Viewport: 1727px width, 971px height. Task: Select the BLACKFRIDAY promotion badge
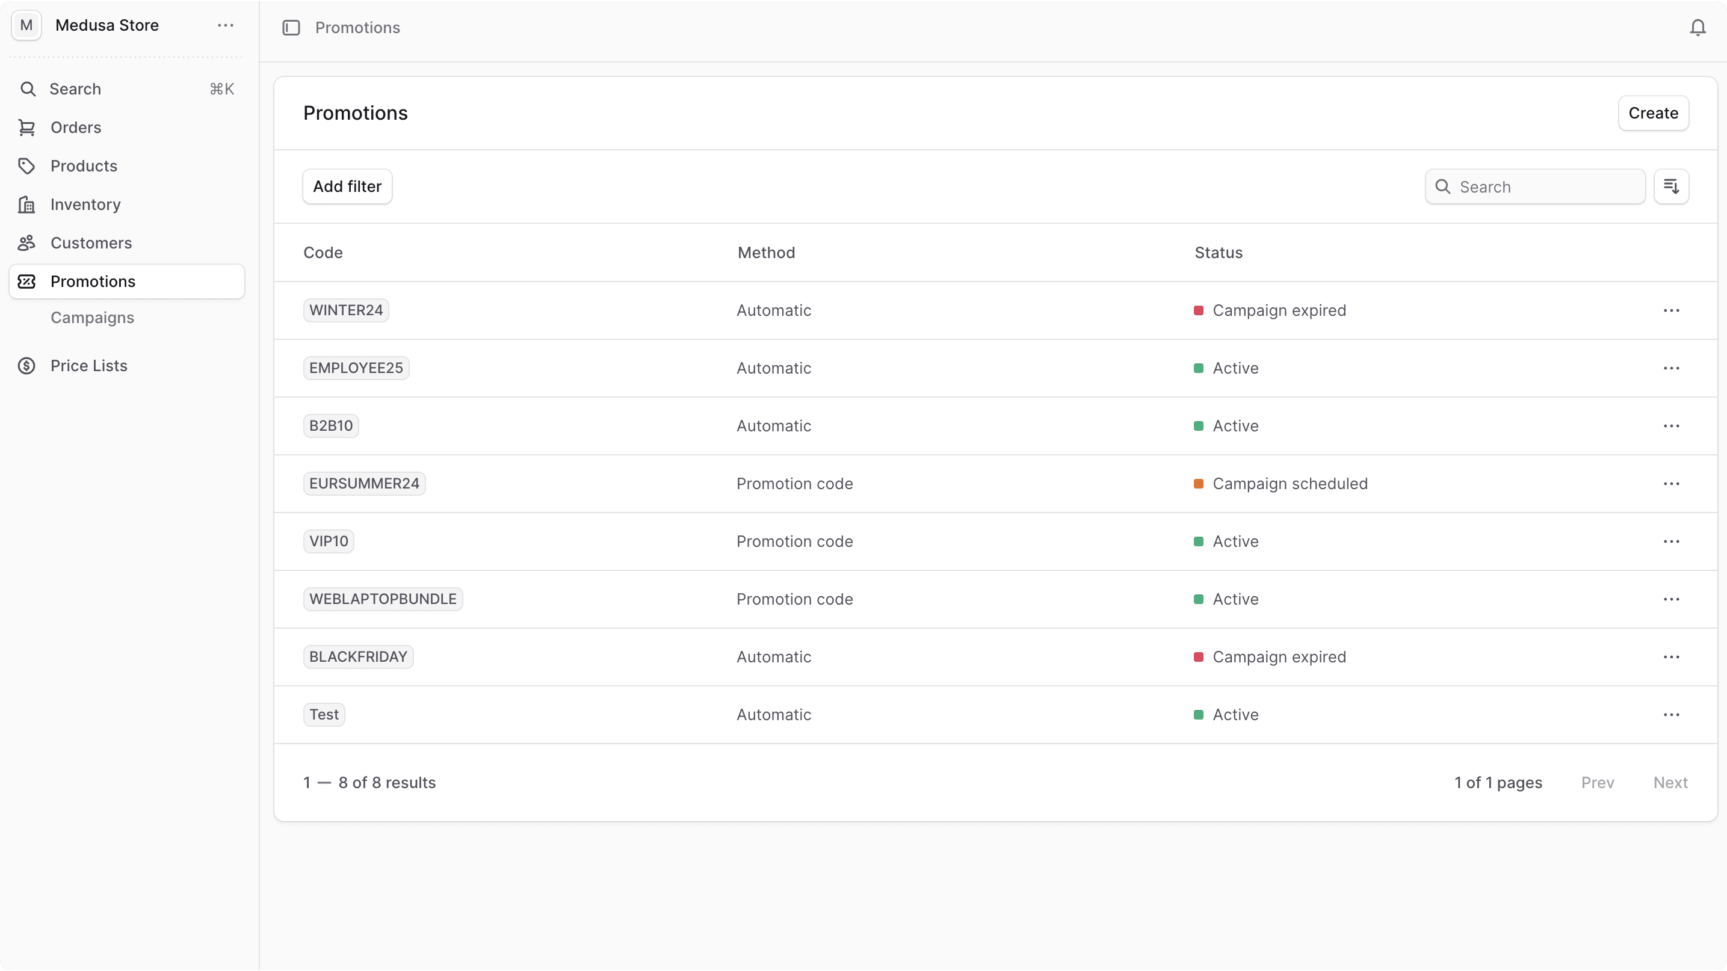coord(358,657)
